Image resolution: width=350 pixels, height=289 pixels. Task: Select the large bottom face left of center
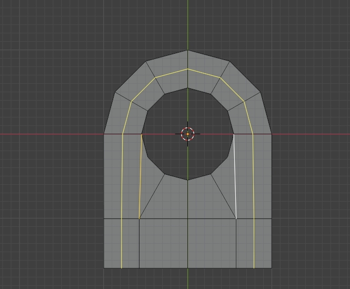[163, 243]
